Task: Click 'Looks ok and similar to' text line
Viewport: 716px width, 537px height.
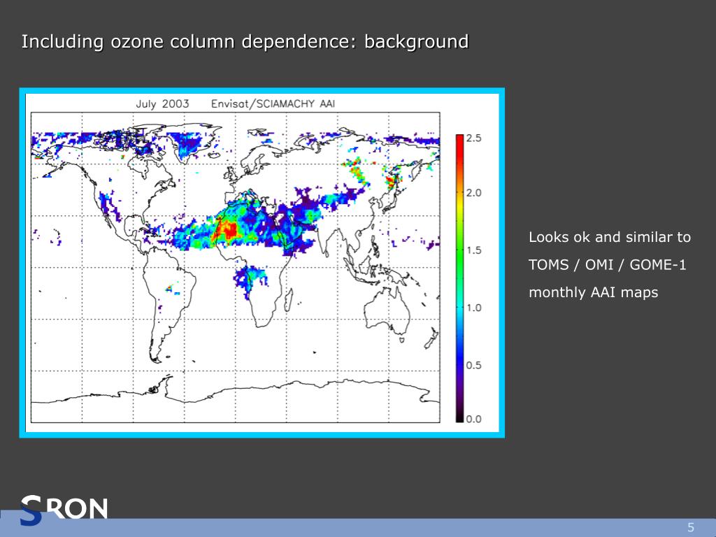Action: (610, 238)
